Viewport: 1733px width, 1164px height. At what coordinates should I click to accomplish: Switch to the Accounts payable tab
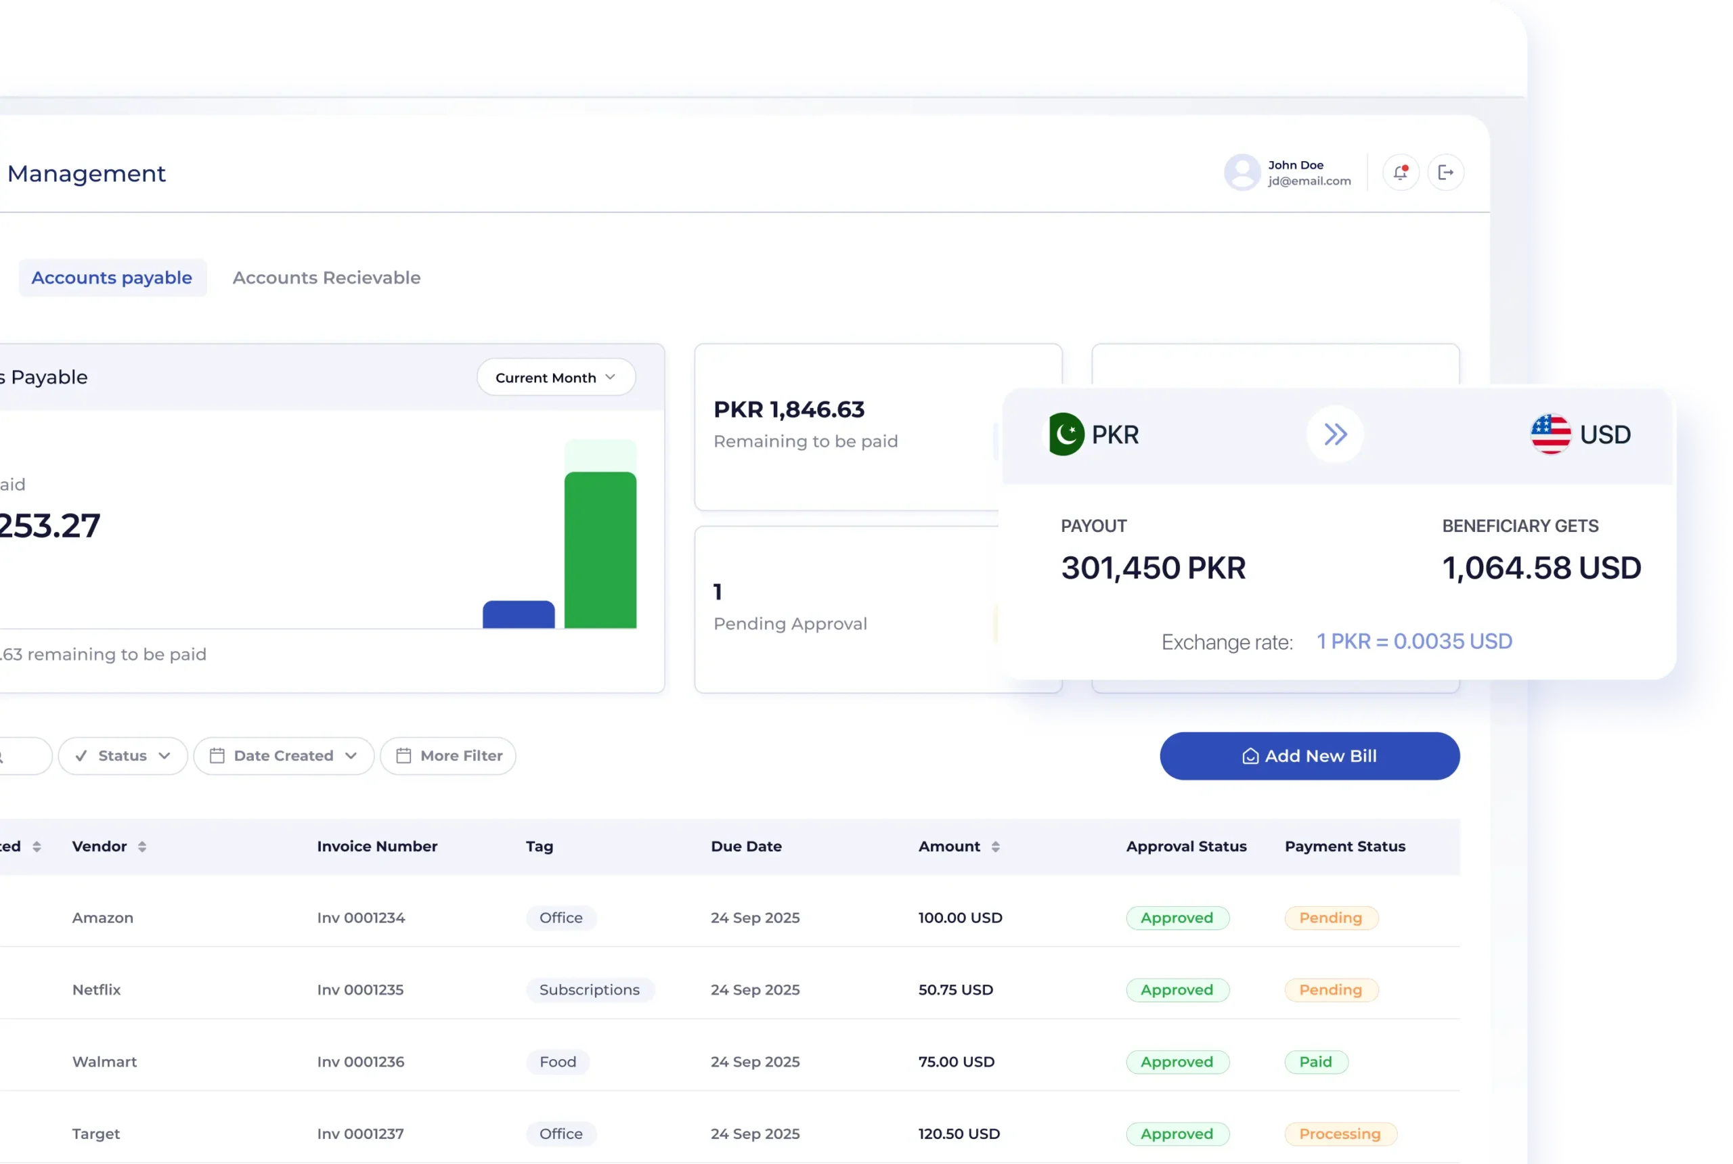(112, 277)
